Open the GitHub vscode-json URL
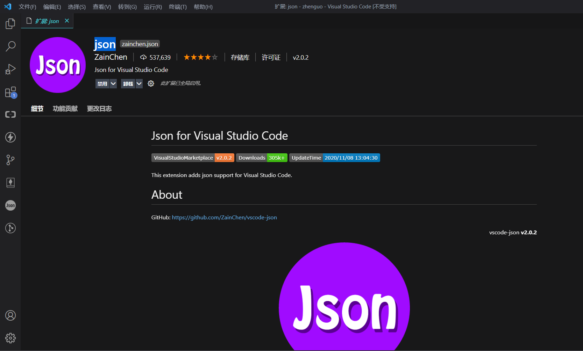 (x=224, y=217)
